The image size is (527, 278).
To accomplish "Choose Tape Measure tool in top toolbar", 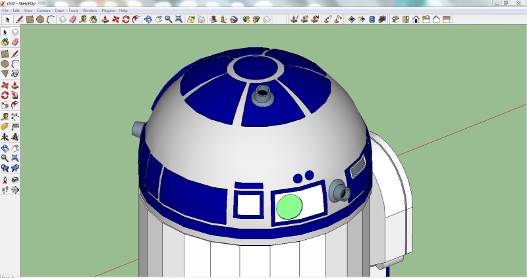I will pyautogui.click(x=83, y=20).
